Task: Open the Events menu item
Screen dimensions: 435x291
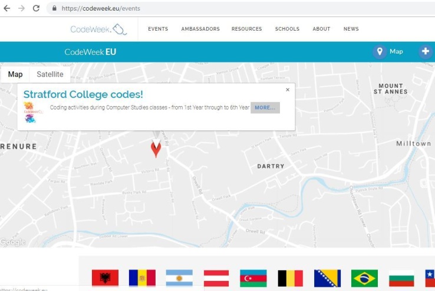Action: click(x=158, y=29)
